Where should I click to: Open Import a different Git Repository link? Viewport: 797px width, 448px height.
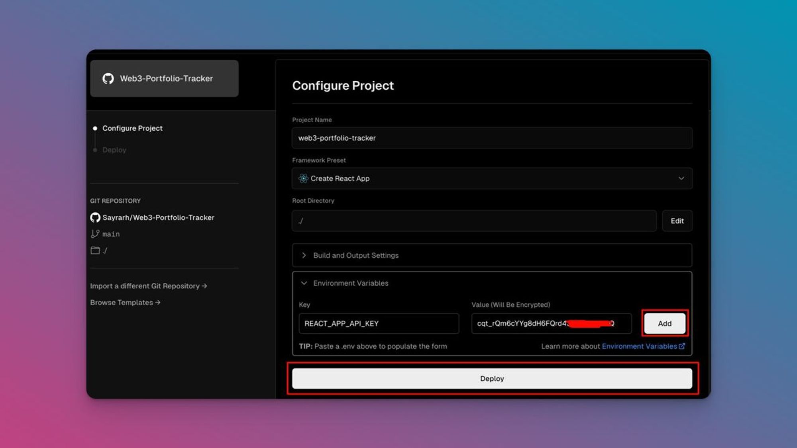tap(149, 286)
